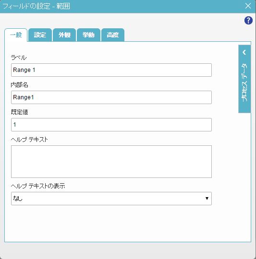Select the 一般 tab
This screenshot has width=256, height=259.
[16, 35]
